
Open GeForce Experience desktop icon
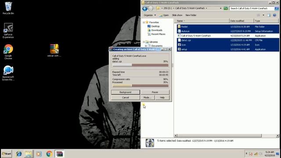coord(8,30)
